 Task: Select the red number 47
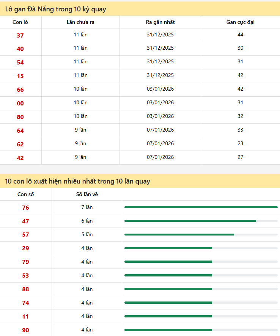[x=25, y=221]
